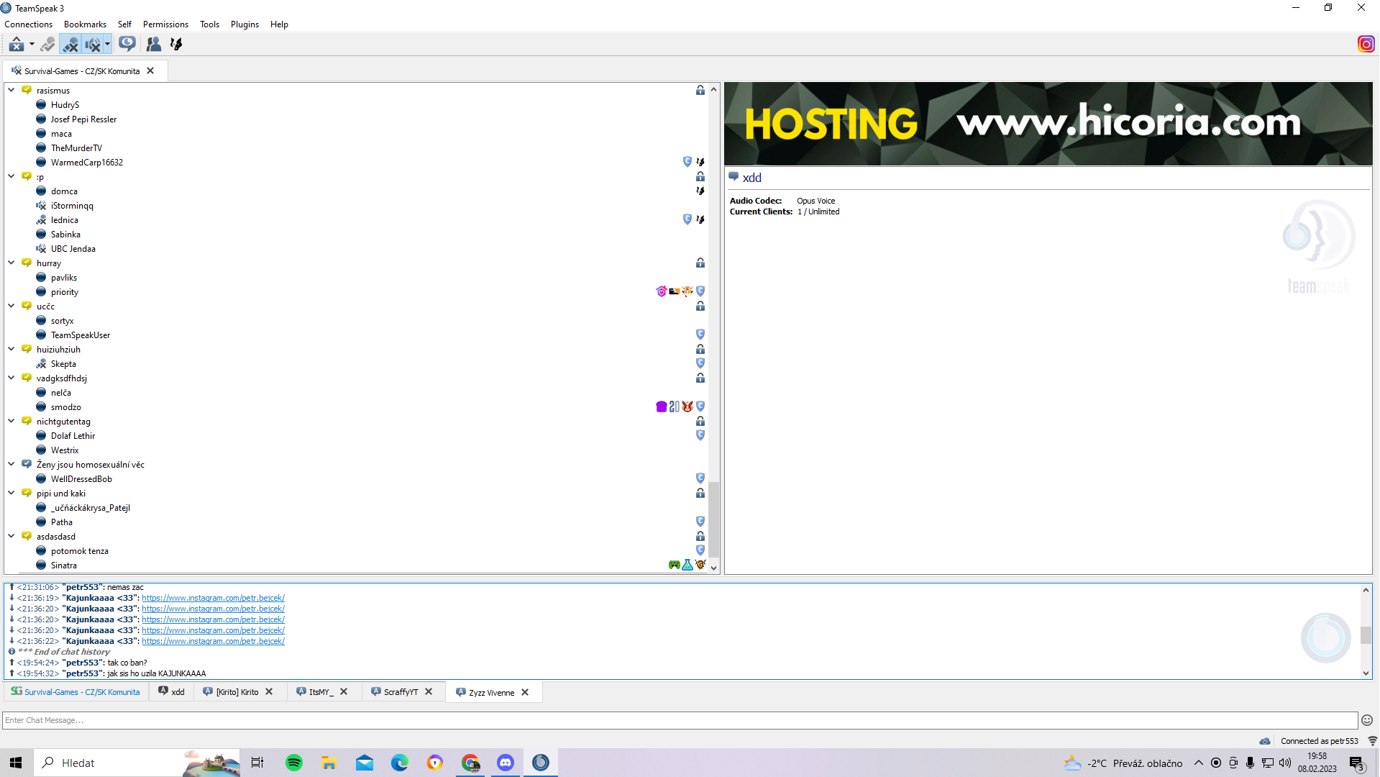
Task: Collapse the rasismus channel
Action: click(x=12, y=90)
